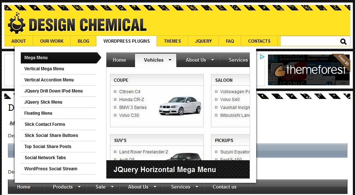Open the THEMES menu item
This screenshot has height=195, width=355.
click(x=172, y=41)
